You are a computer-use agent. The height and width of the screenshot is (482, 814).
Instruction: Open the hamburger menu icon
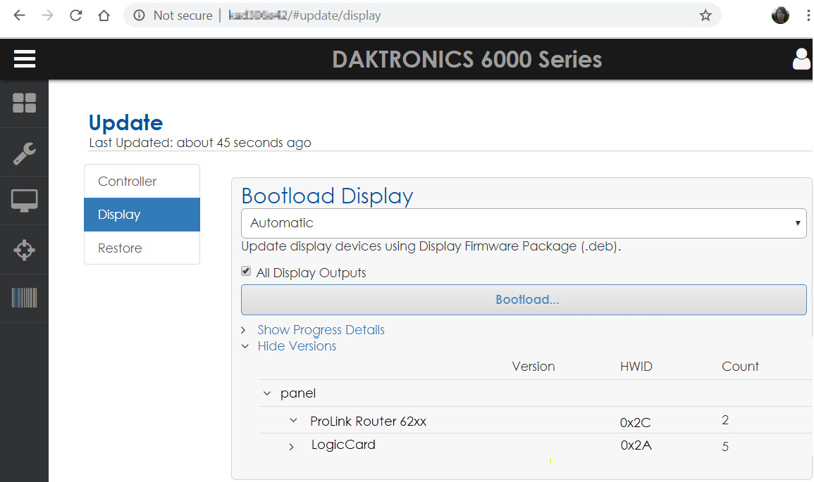tap(25, 59)
